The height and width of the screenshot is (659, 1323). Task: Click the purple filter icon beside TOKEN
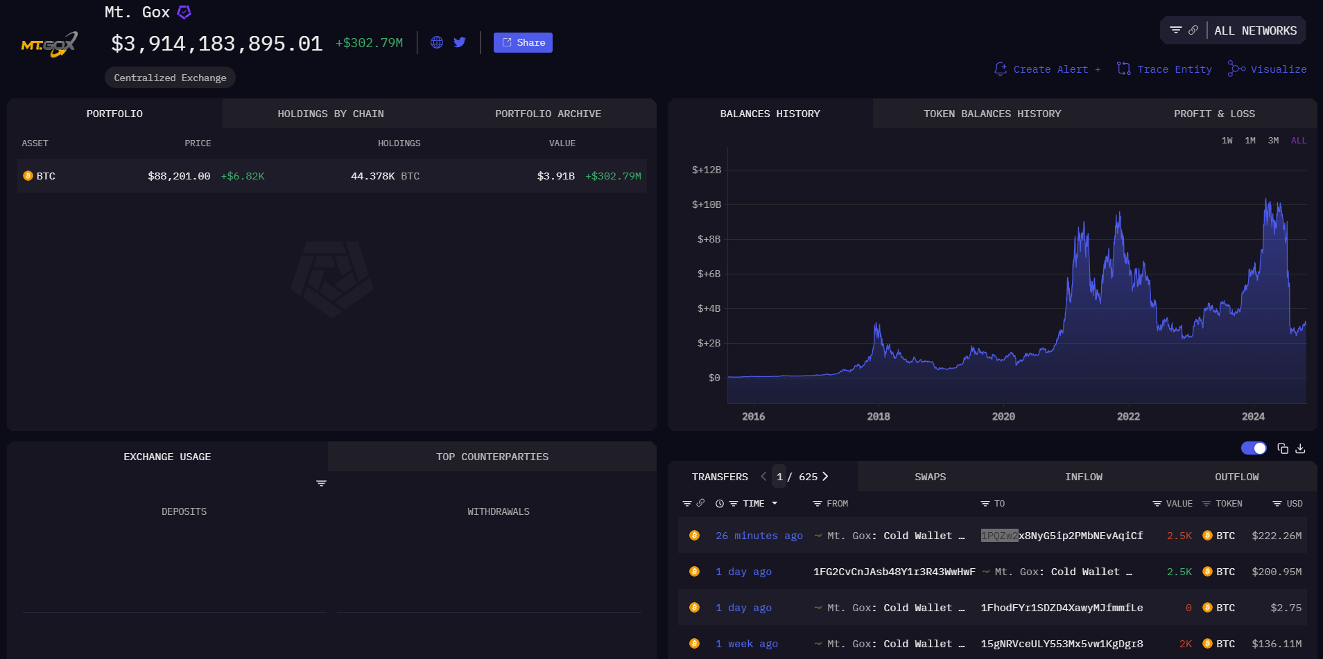click(1207, 504)
